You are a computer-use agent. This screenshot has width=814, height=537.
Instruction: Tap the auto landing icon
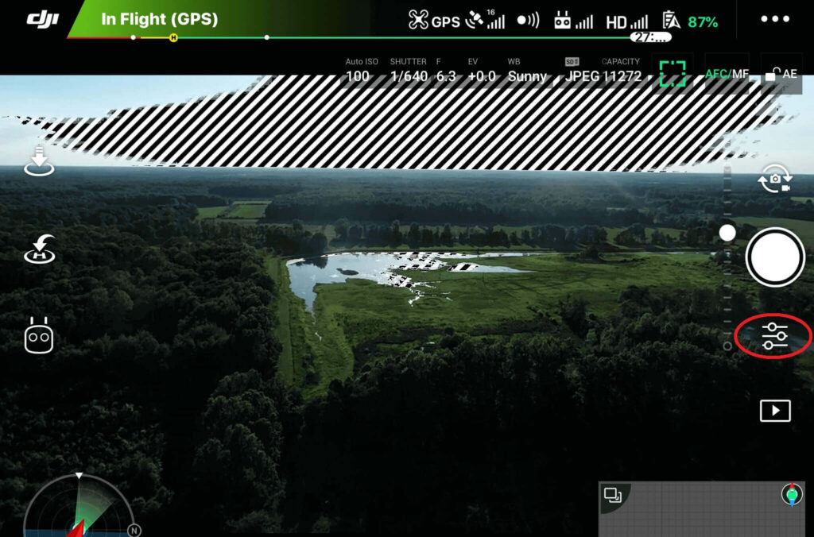pos(39,161)
